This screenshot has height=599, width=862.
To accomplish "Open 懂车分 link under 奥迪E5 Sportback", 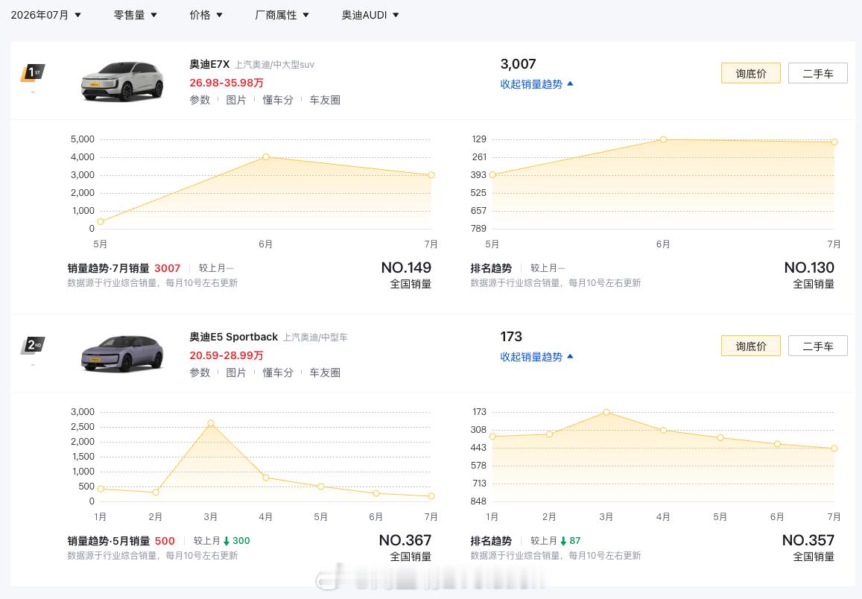I will coord(278,373).
